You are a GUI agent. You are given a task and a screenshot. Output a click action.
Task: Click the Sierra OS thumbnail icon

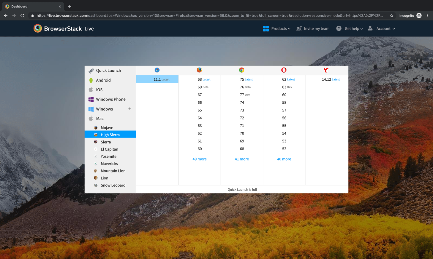tap(96, 142)
